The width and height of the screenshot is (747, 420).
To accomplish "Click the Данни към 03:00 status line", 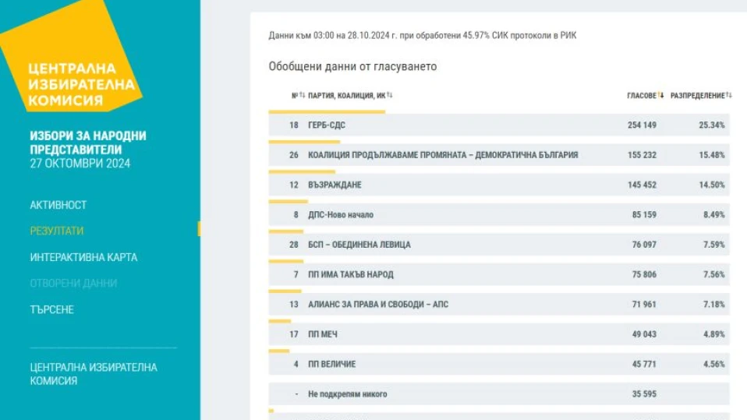I will (423, 35).
